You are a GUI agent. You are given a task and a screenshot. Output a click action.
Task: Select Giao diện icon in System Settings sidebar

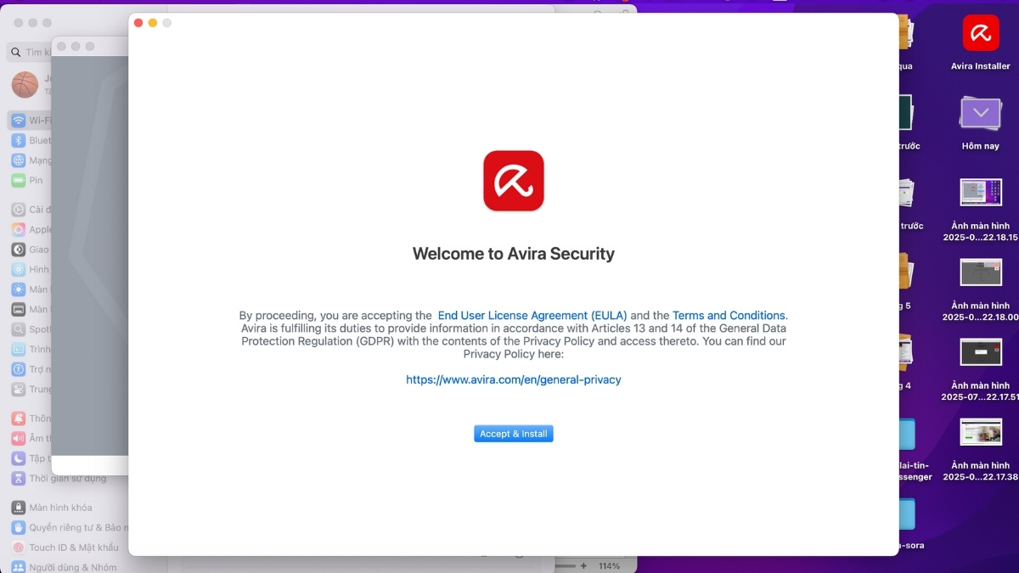pyautogui.click(x=19, y=250)
